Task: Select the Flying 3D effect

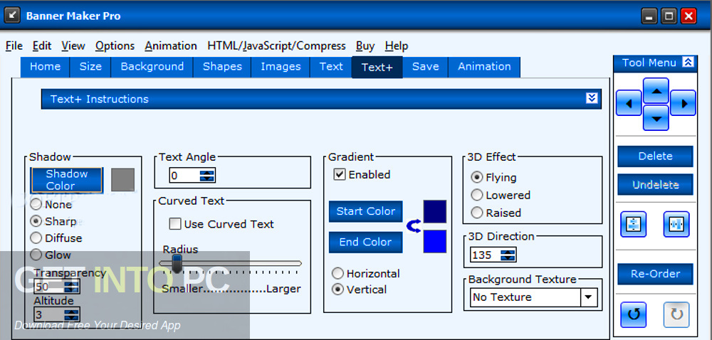Action: tap(477, 177)
